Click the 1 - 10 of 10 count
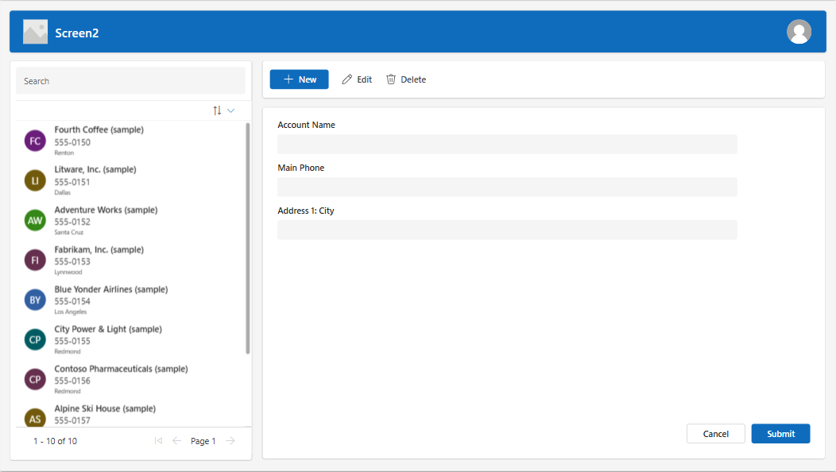Viewport: 836px width, 472px height. (55, 441)
